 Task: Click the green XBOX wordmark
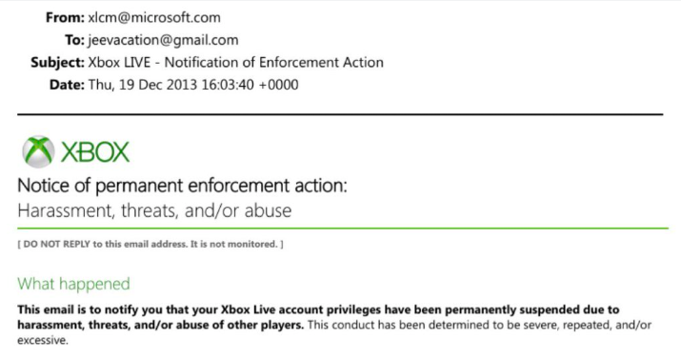[95, 152]
